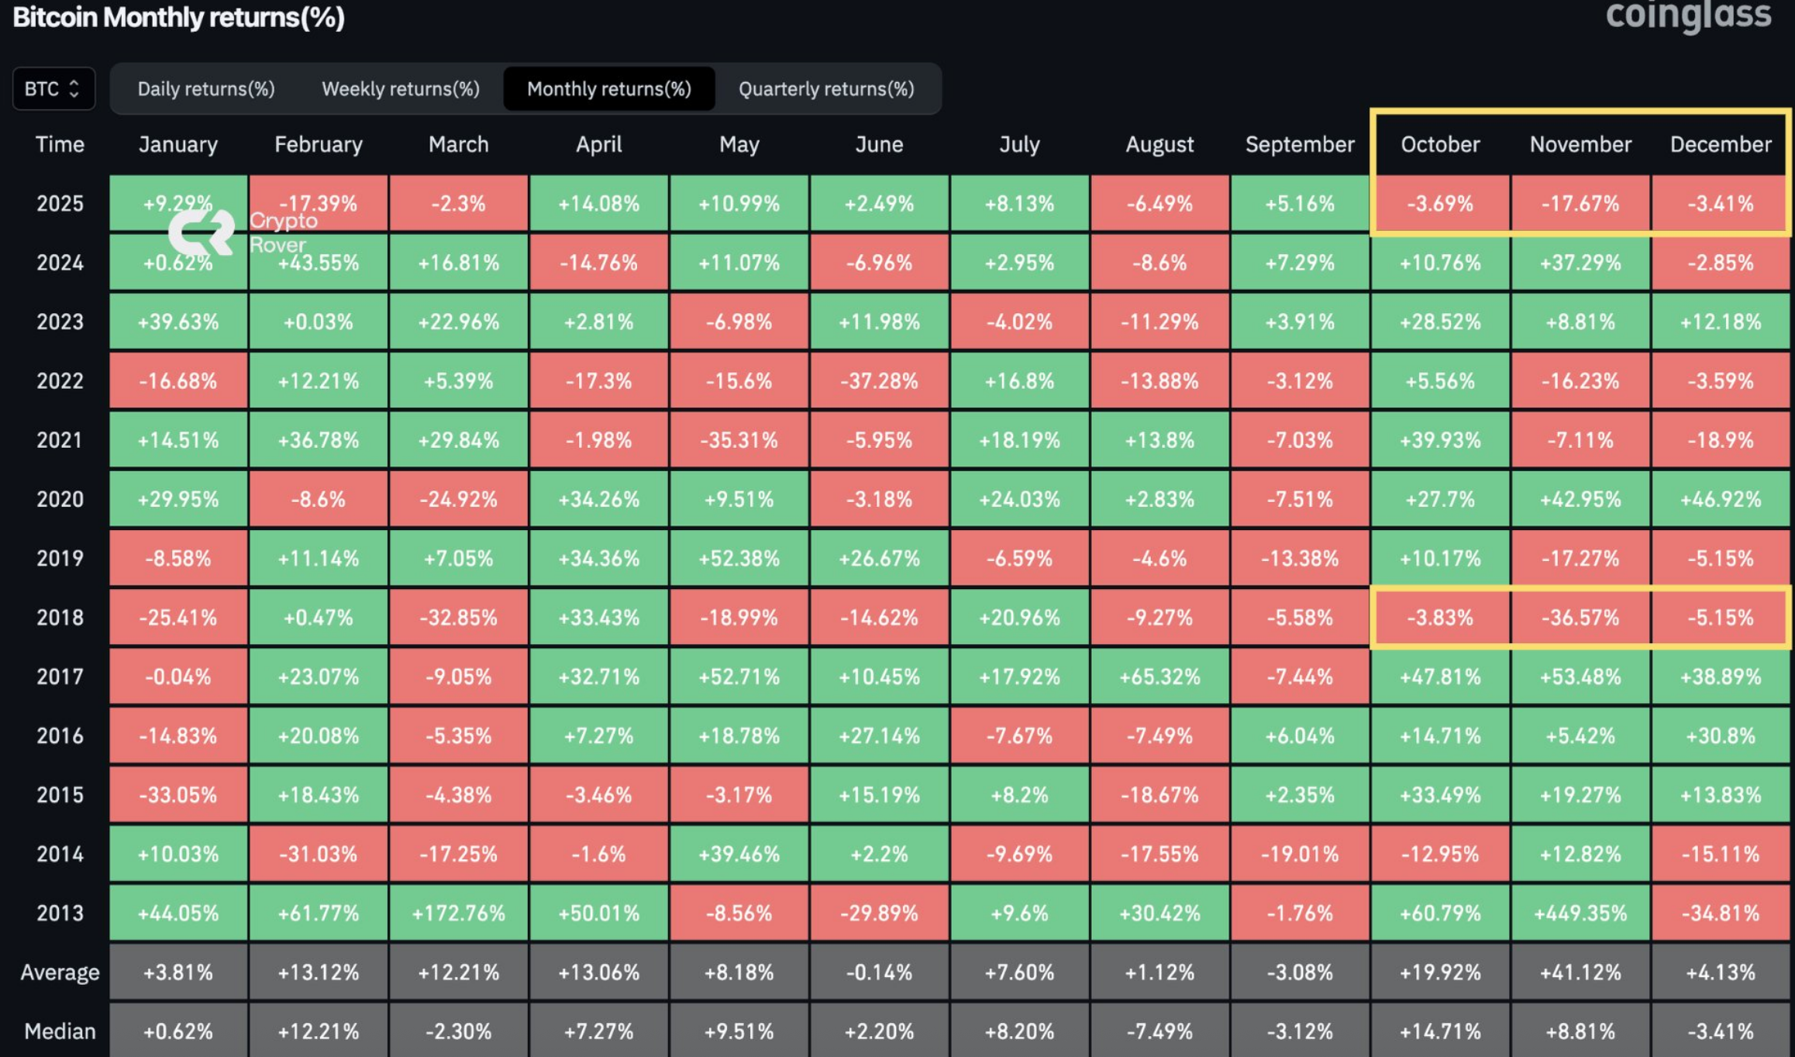Click the Crypto Rover watermark logo
Image resolution: width=1795 pixels, height=1057 pixels.
point(203,231)
